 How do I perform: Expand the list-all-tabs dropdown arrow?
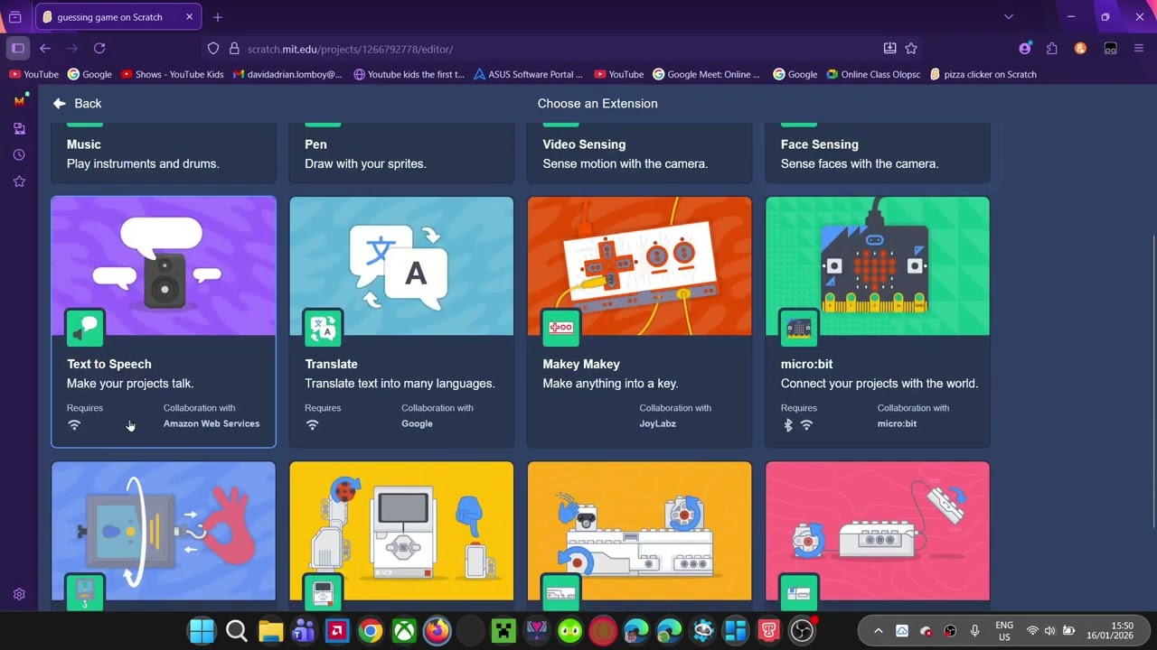[x=1009, y=16]
